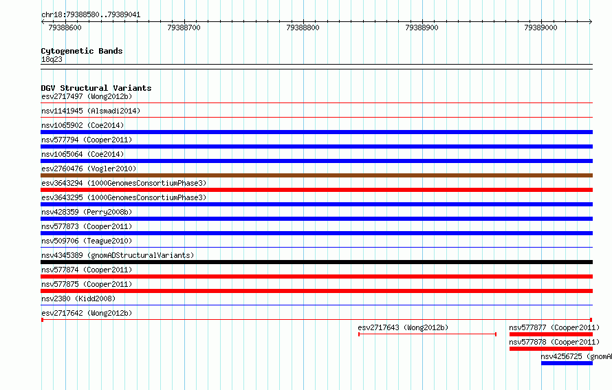Open nsv577877 (Cooper2011) variant label
This screenshot has height=390, width=612.
pyautogui.click(x=554, y=327)
